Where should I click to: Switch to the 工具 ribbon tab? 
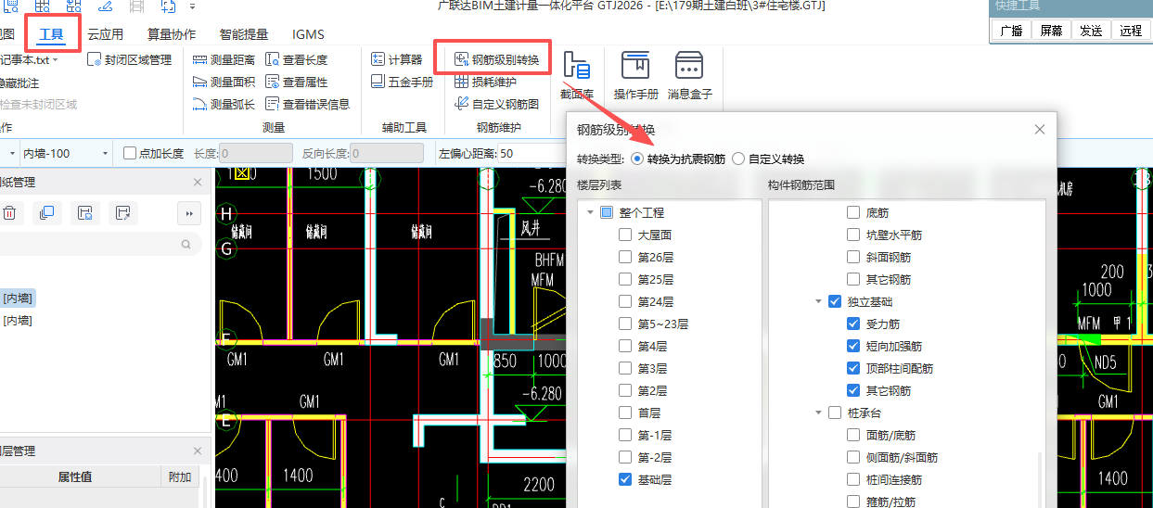tap(52, 34)
